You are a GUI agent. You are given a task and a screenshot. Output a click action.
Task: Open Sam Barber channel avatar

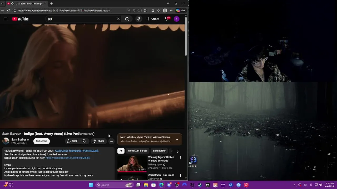(6, 141)
